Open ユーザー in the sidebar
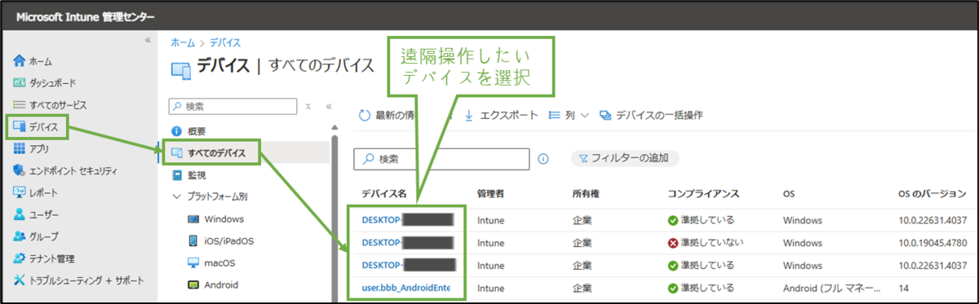This screenshot has height=304, width=979. 44,215
